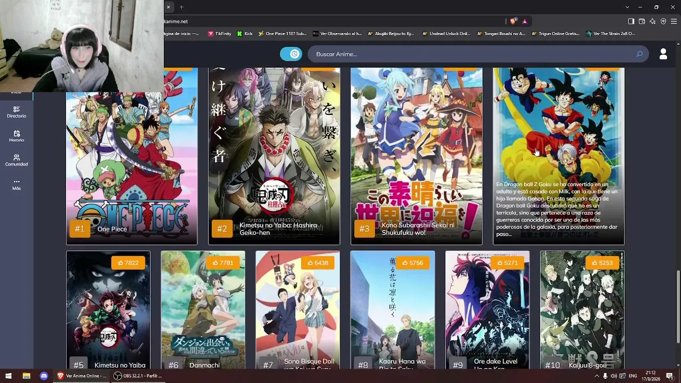This screenshot has height=383, width=681.
Task: Open the notification center icon
Action: tap(670, 376)
